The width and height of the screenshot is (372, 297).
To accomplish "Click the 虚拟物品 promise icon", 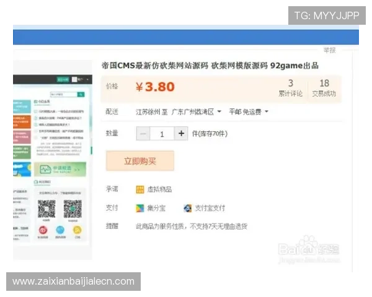I will coord(140,189).
